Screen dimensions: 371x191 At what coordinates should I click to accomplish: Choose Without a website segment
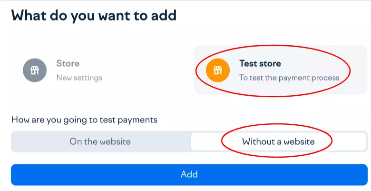coord(278,141)
